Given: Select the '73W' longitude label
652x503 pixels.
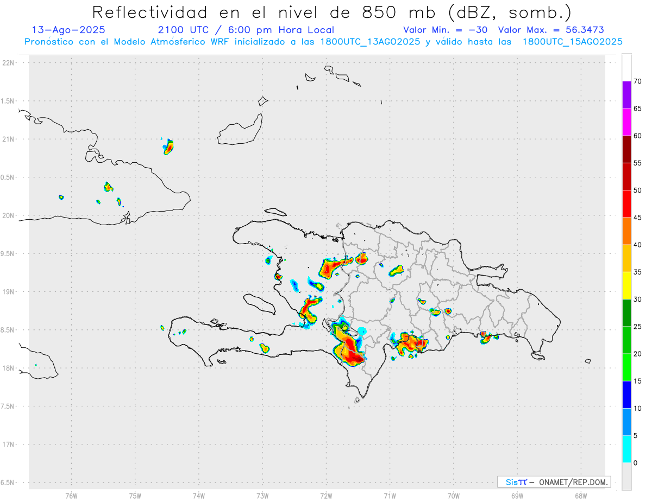Looking at the screenshot, I should click(262, 496).
